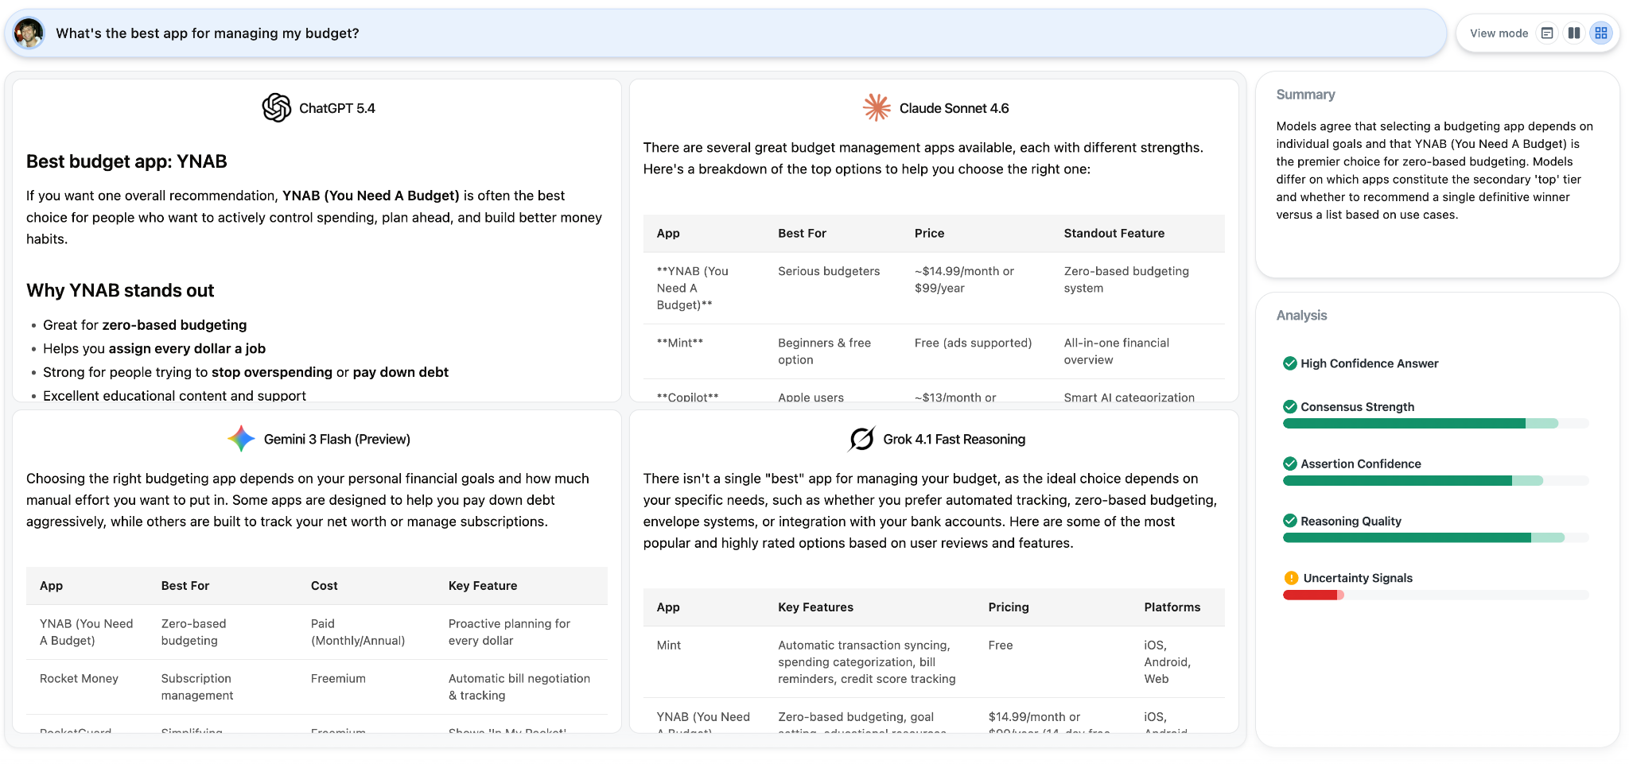
Task: Click '**Mint**' cell in Claude table
Action: click(x=679, y=343)
